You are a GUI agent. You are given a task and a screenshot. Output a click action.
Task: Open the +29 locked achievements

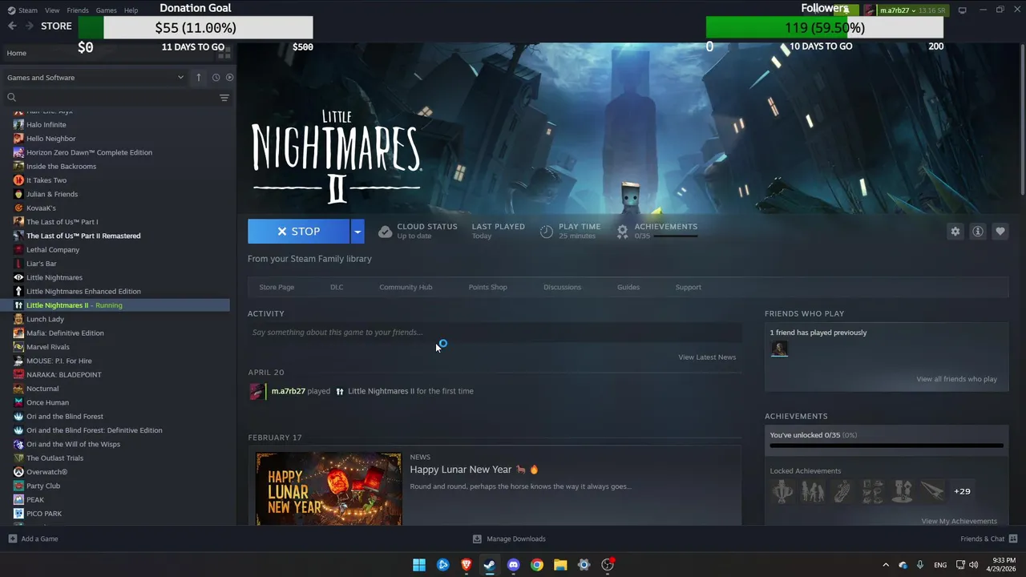point(962,491)
